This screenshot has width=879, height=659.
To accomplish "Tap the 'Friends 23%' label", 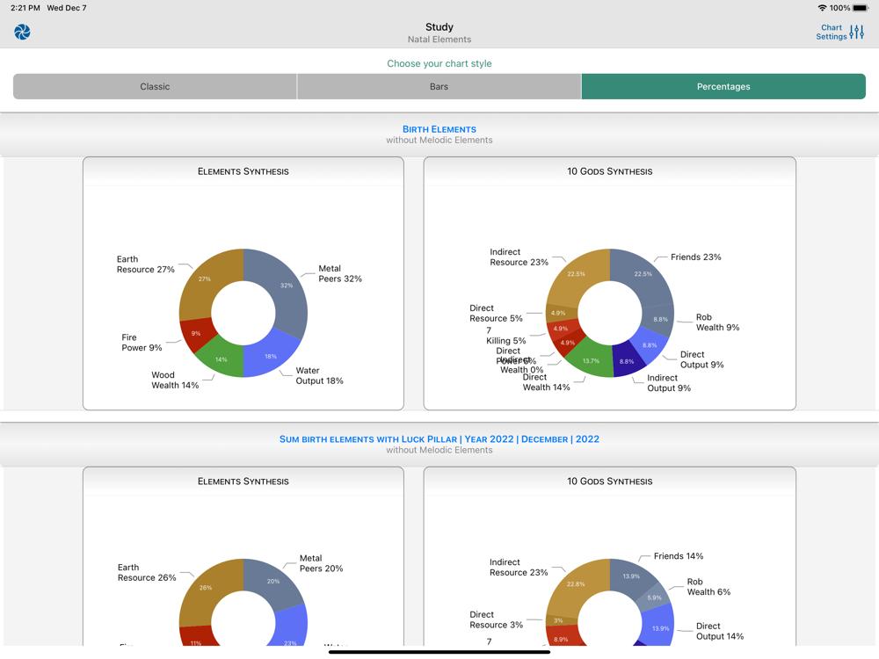I will point(695,257).
